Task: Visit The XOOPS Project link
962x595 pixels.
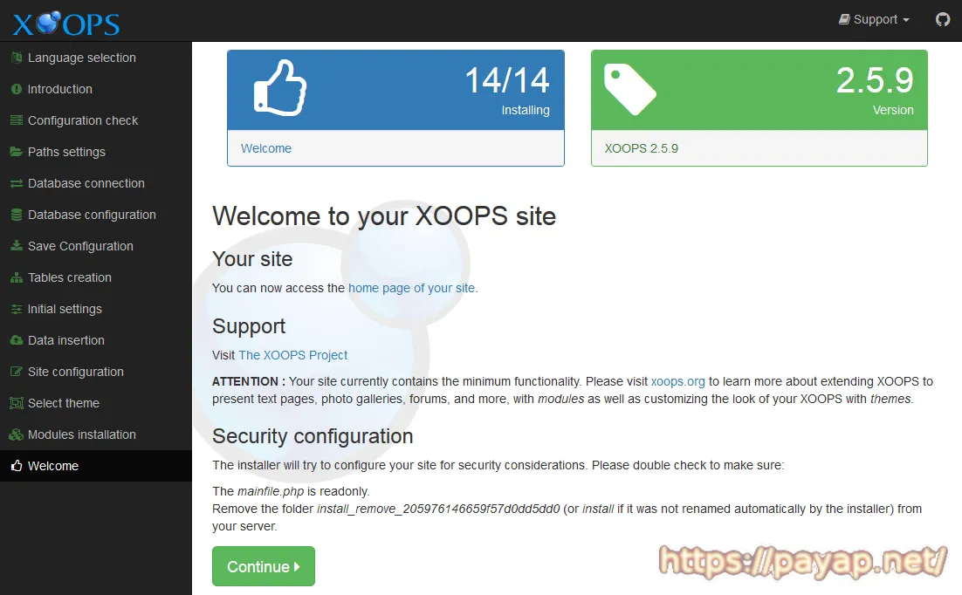Action: 292,355
